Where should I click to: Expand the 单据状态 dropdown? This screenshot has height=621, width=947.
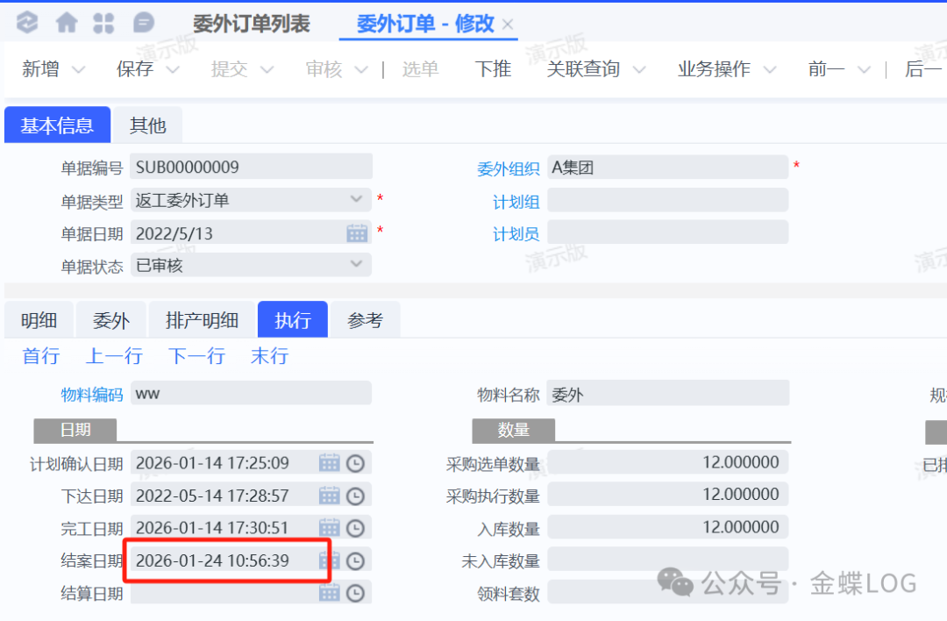click(x=356, y=264)
